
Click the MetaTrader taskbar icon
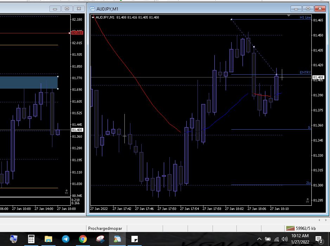(117, 239)
